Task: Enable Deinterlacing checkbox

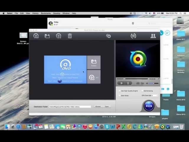Action: tap(142, 91)
